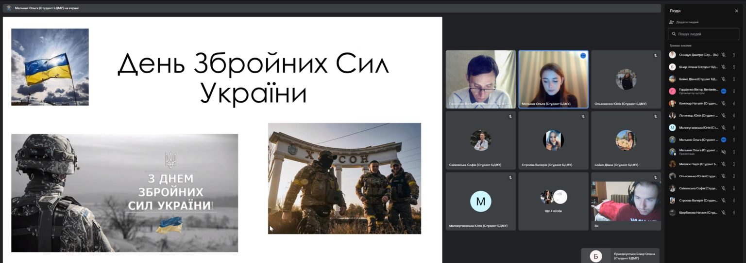
Task: Show the 'Ще 4 особи' tile
Action: coord(553,201)
